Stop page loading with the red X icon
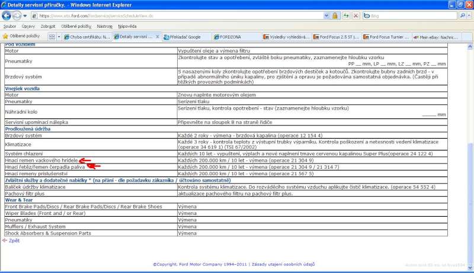474x273 pixels. [x=354, y=15]
